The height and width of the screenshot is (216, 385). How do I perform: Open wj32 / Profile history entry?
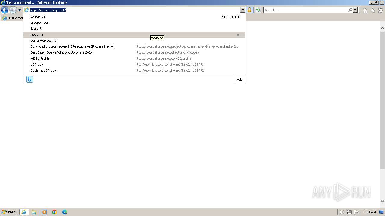click(134, 58)
